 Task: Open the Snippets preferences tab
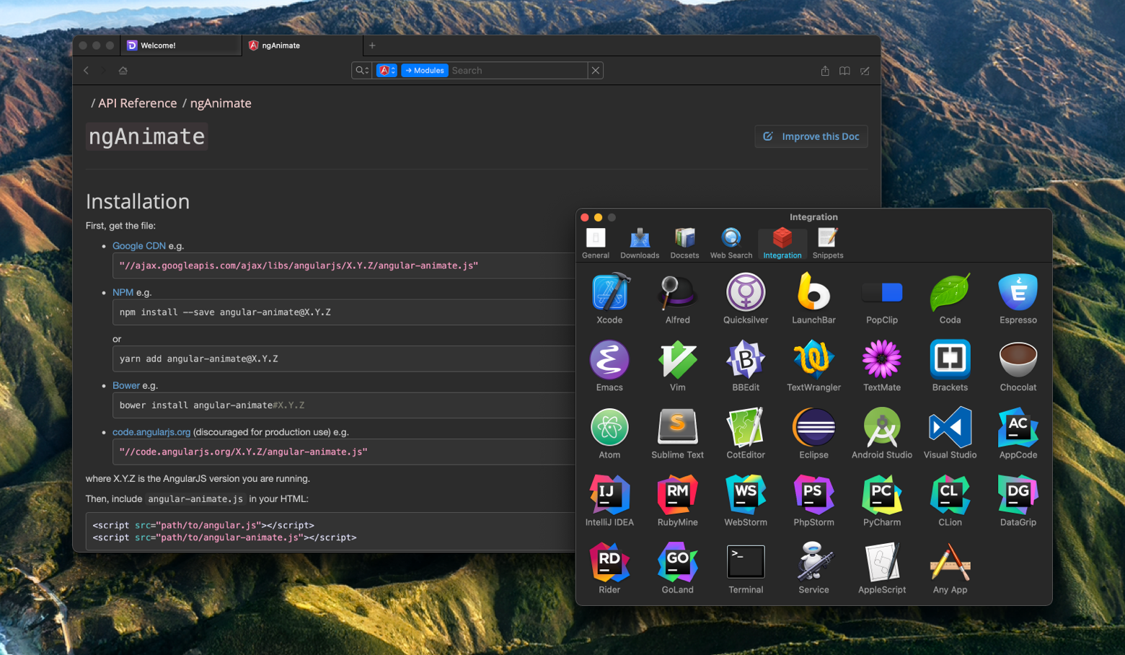point(828,244)
